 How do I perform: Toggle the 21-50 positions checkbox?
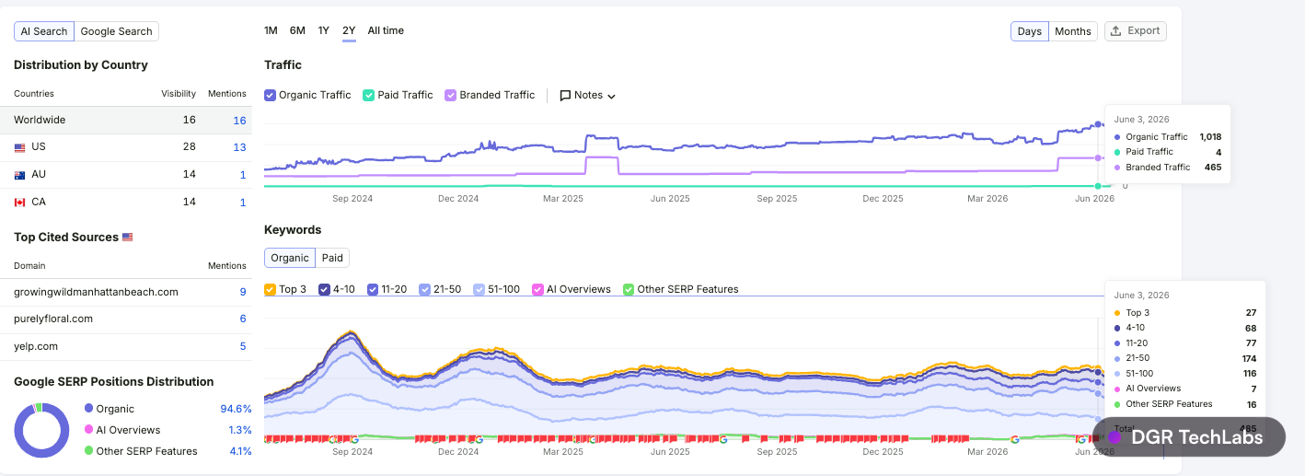click(x=424, y=289)
